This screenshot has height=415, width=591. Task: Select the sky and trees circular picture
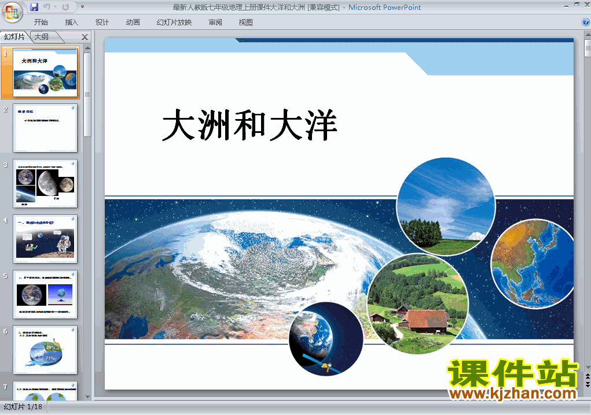pyautogui.click(x=446, y=207)
